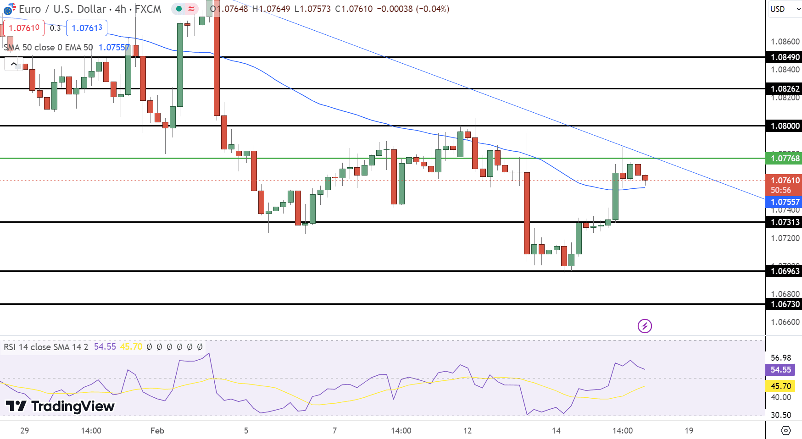This screenshot has height=439, width=802.
Task: Click the 1.06963 support level label
Action: point(784,271)
